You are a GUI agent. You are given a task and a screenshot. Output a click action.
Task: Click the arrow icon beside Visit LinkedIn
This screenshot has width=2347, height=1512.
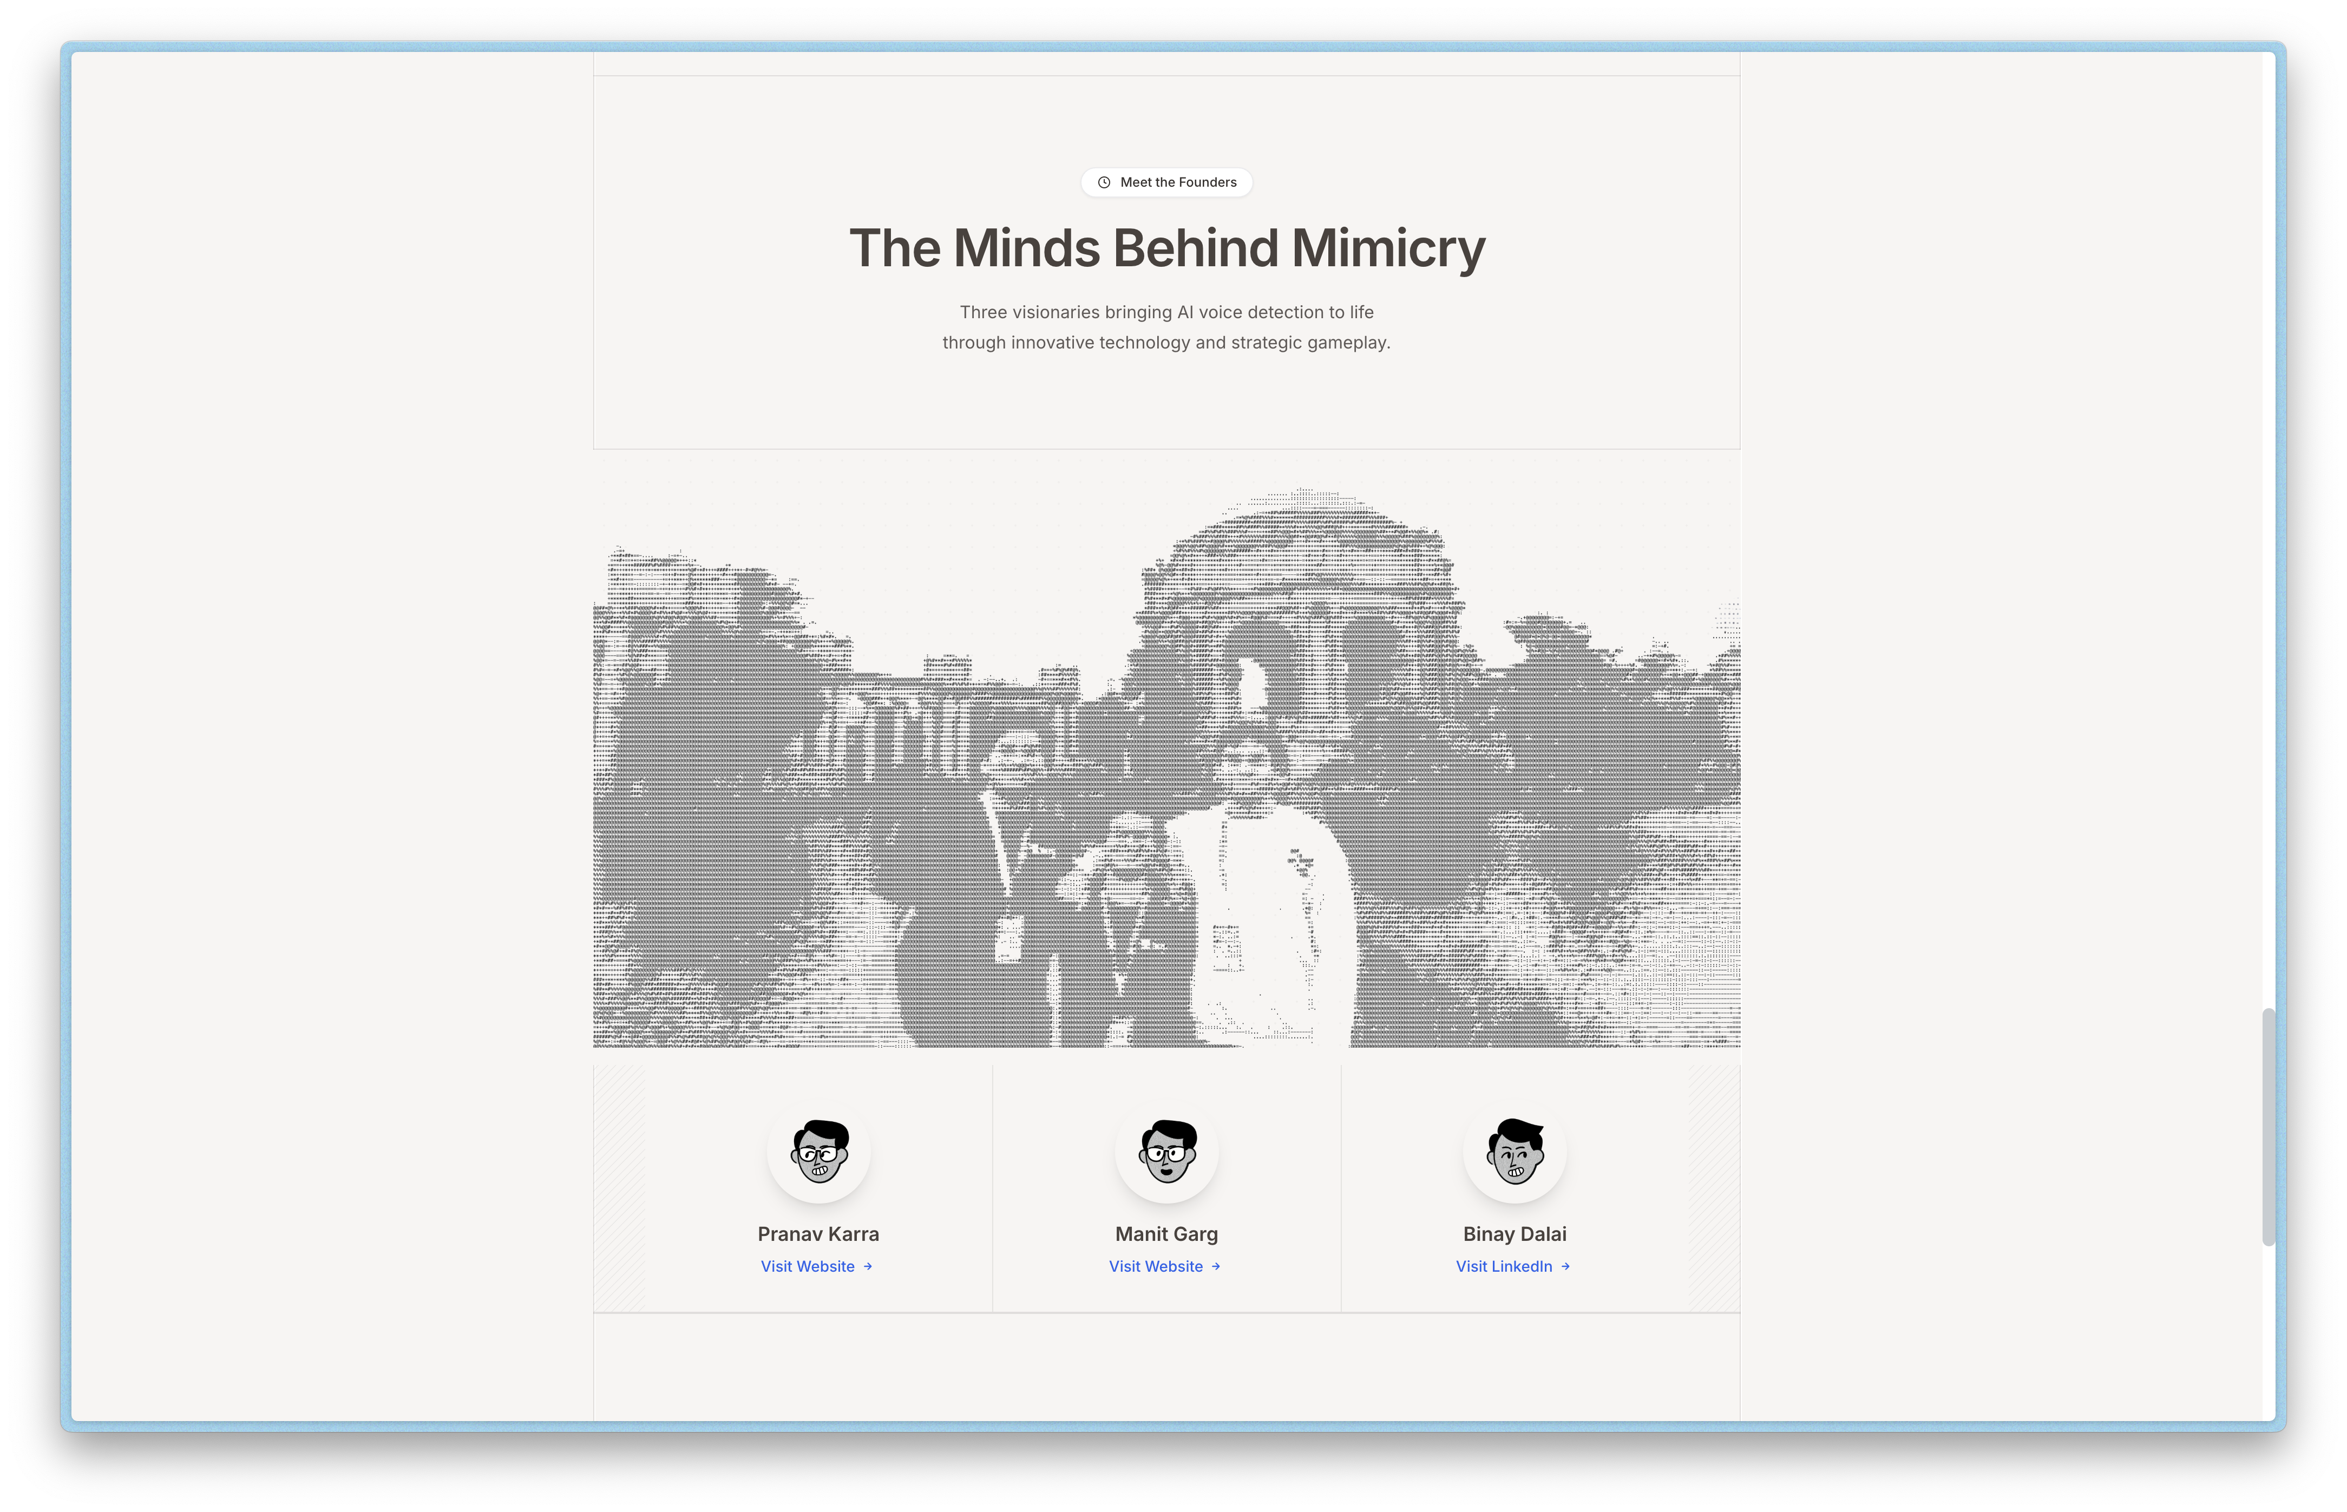pyautogui.click(x=1565, y=1266)
